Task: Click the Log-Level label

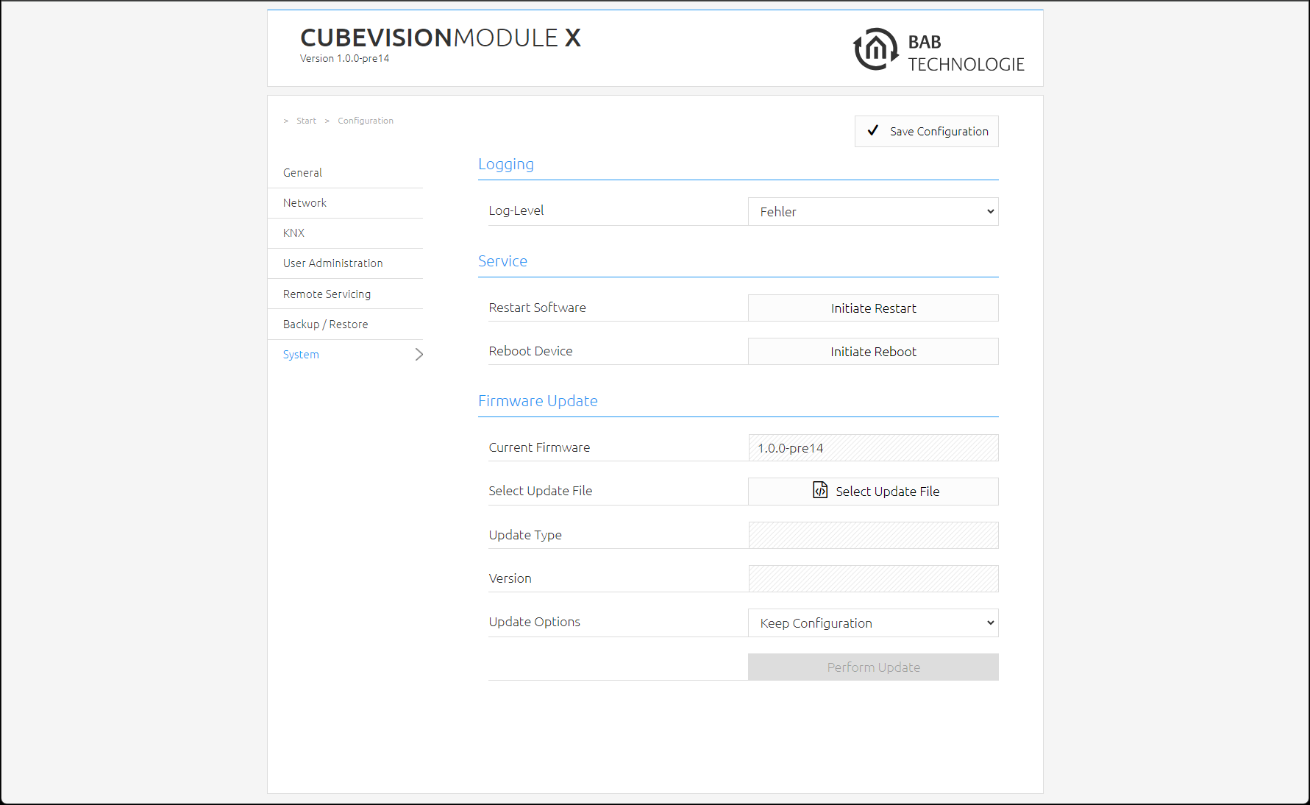Action: [516, 210]
